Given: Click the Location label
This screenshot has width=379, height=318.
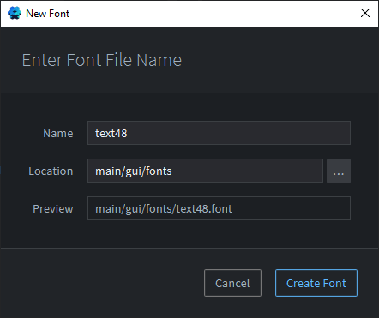Looking at the screenshot, I should point(51,171).
